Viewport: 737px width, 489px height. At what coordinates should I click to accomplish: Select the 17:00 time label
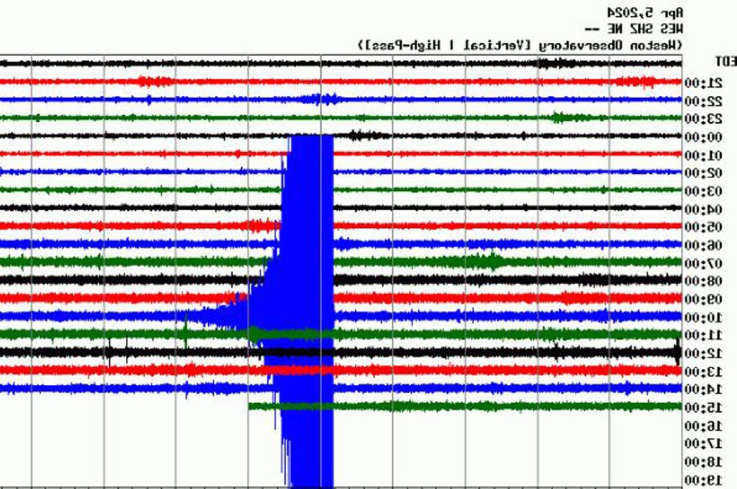[704, 443]
